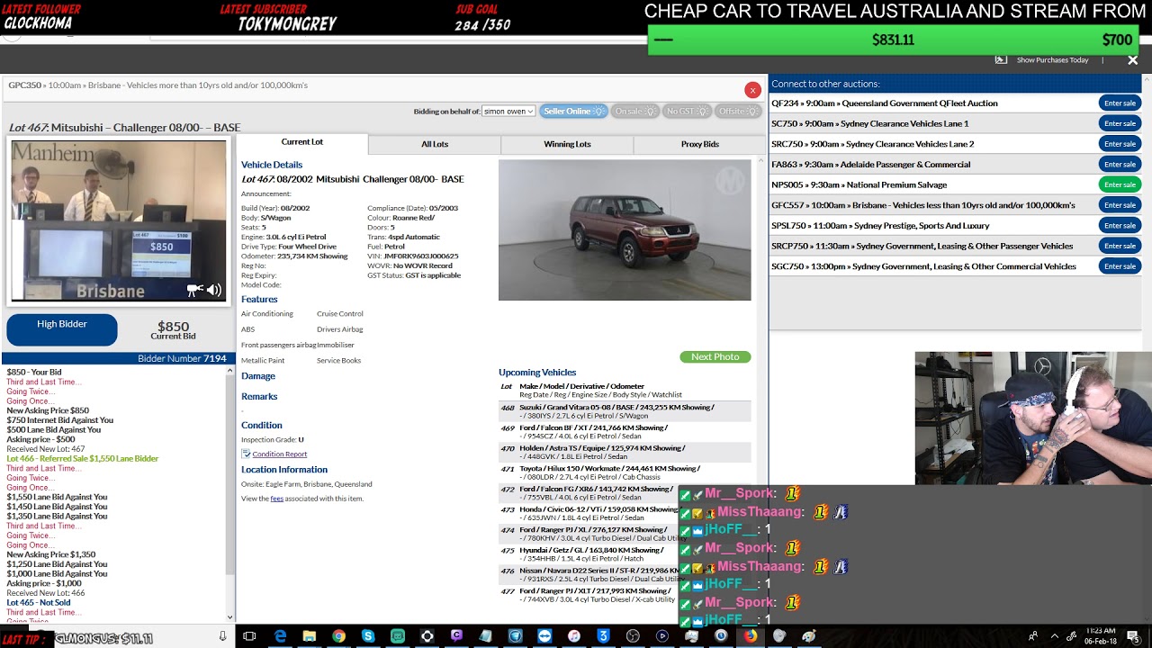The width and height of the screenshot is (1152, 648).
Task: Close the auction panel with the red X
Action: (752, 90)
